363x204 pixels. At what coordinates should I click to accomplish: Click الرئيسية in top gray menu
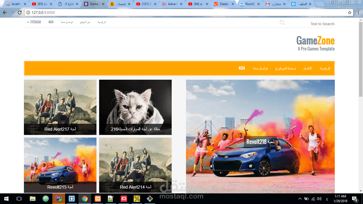coord(102,22)
